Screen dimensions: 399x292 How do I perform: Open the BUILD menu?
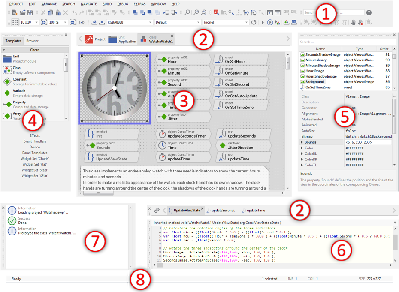(x=107, y=4)
